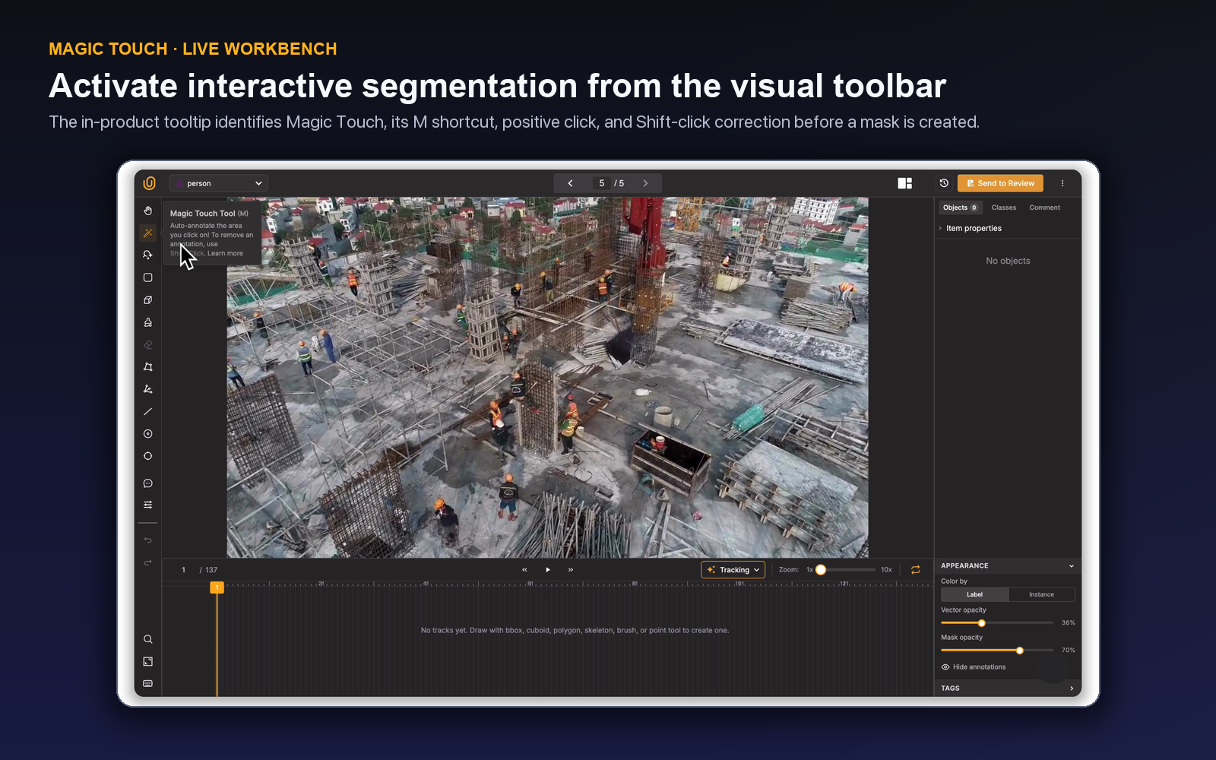This screenshot has width=1216, height=760.
Task: Step back with the rewind arrows
Action: click(x=524, y=570)
